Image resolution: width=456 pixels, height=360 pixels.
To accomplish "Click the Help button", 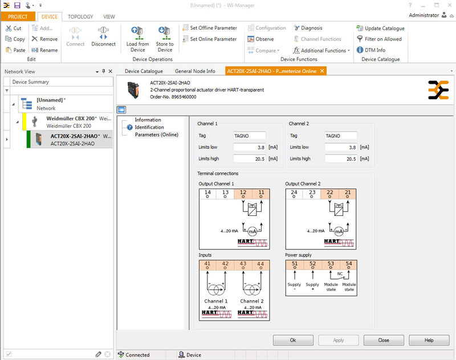I will pos(429,340).
